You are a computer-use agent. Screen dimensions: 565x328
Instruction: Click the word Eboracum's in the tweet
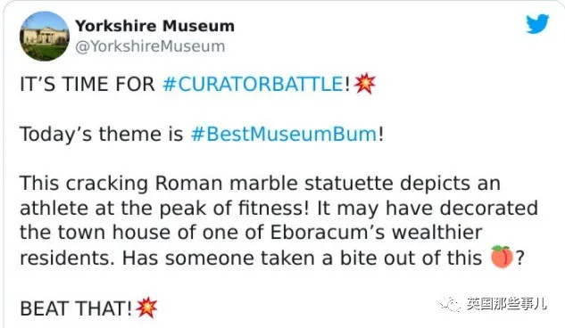click(328, 233)
